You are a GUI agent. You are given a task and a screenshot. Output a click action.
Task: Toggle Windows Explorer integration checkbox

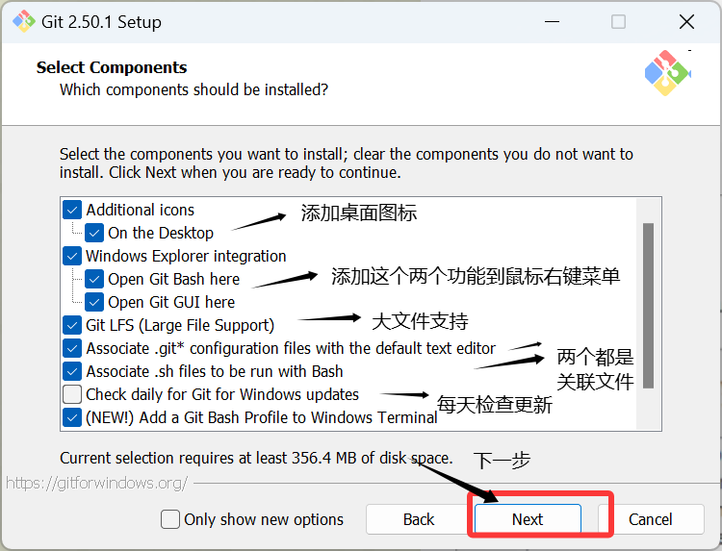tap(72, 256)
